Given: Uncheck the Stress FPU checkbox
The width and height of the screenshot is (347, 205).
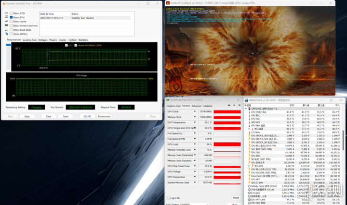Looking at the screenshot, I should tap(11, 17).
